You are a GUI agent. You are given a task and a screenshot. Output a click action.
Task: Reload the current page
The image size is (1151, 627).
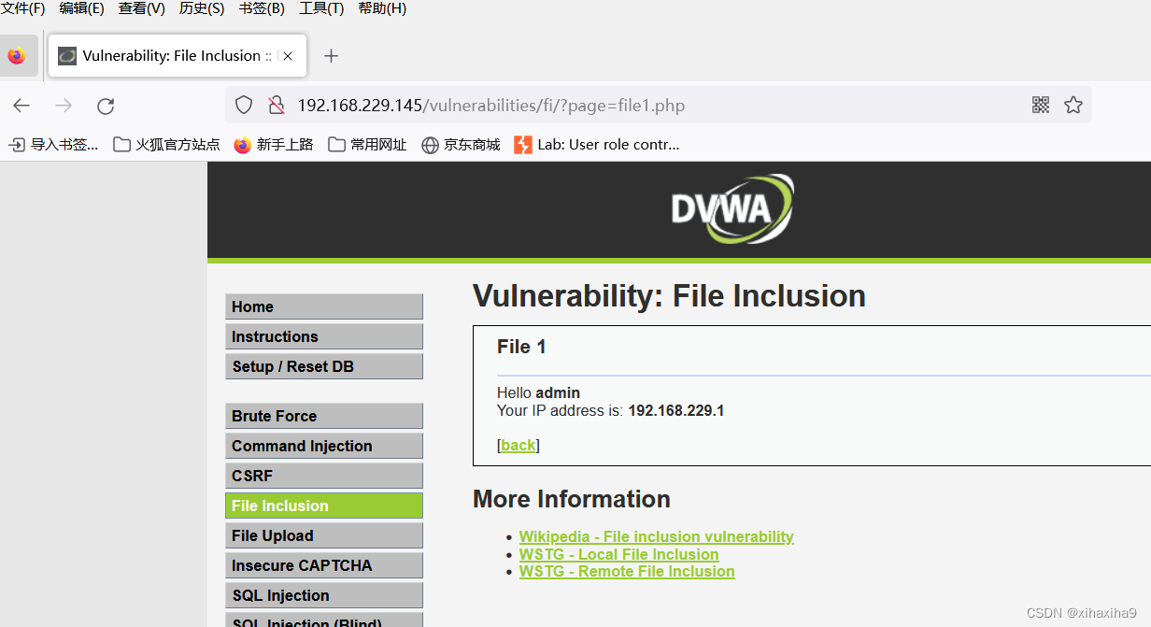point(106,106)
